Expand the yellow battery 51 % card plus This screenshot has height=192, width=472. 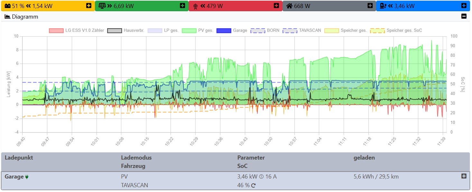[x=89, y=5]
